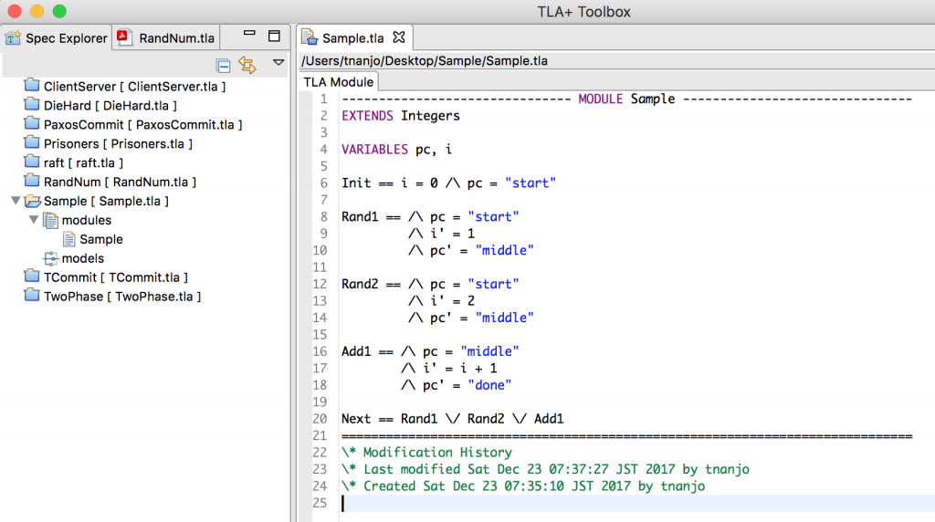Collapse the Sample spec tree node
This screenshot has height=522, width=935.
16,201
